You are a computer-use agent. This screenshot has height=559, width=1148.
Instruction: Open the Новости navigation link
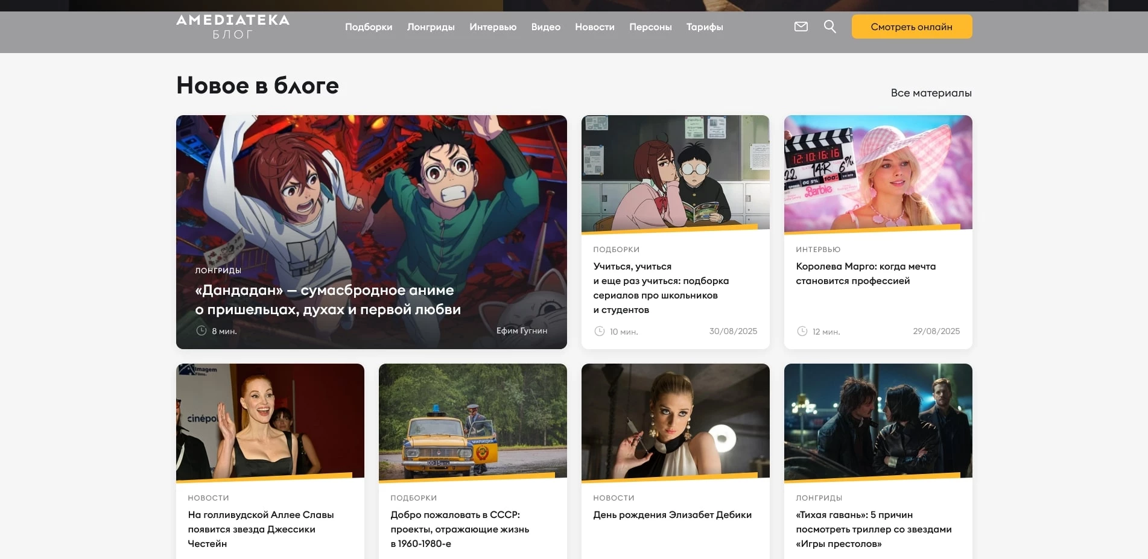point(594,27)
